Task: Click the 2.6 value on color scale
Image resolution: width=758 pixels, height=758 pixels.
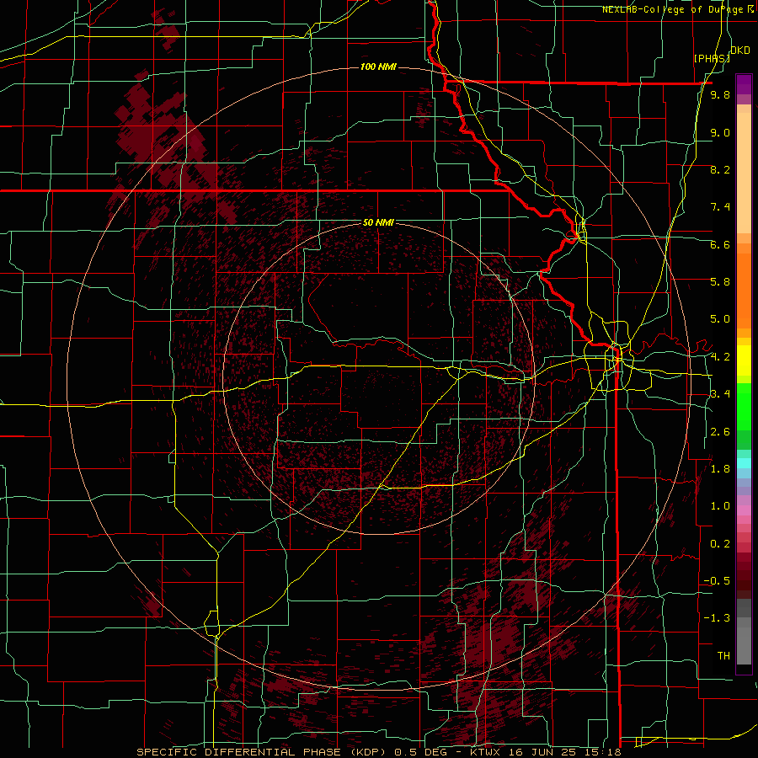Action: (720, 432)
